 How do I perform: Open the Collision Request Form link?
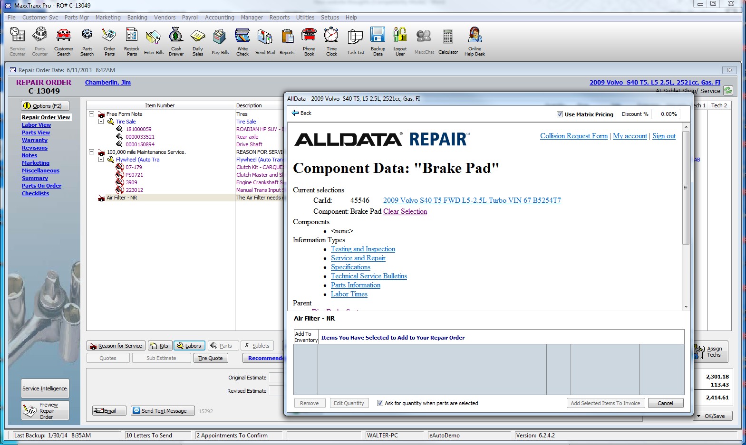(573, 136)
